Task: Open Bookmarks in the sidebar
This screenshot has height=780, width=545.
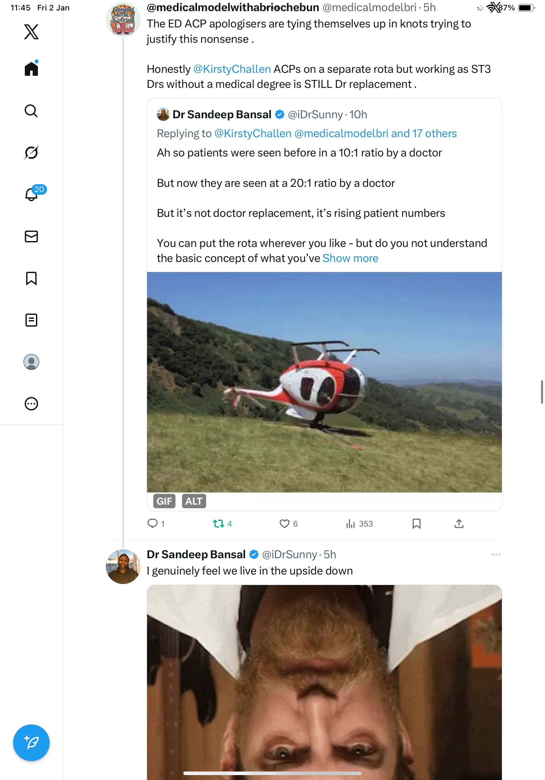Action: pyautogui.click(x=31, y=278)
